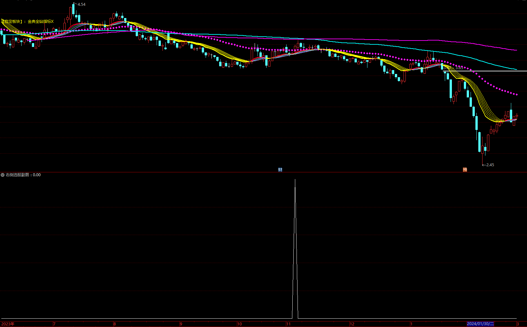Viewport: 527px width, 327px height.
Task: Click month 8 on the time axis
Action: pyautogui.click(x=114, y=324)
